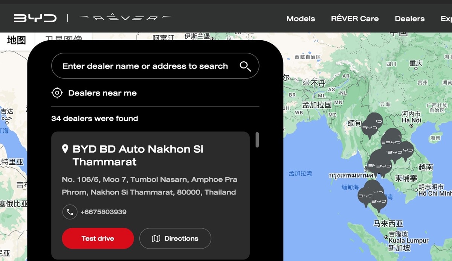Open the RÊVER Care menu
Viewport: 452px width, 261px height.
355,18
